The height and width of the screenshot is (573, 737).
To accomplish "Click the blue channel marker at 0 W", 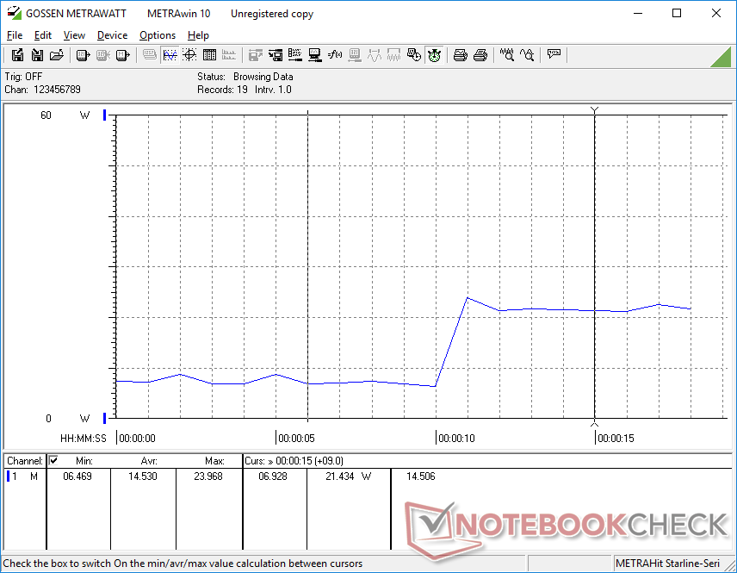I will point(105,418).
